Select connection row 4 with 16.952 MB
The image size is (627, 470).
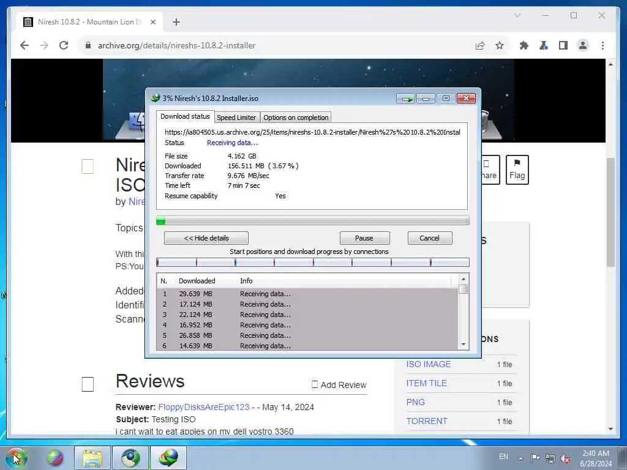307,325
